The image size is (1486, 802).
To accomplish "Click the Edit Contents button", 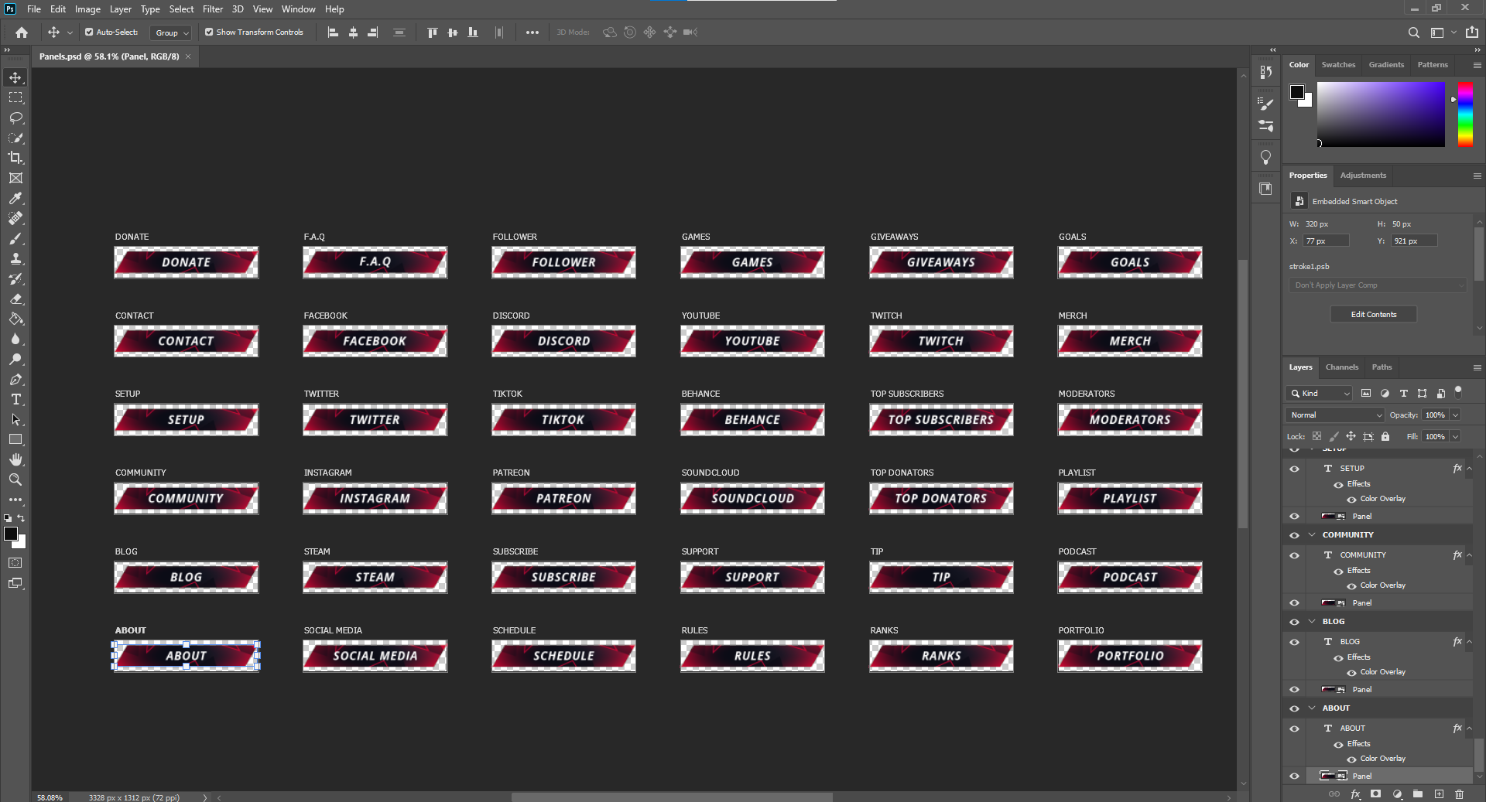I will pyautogui.click(x=1374, y=315).
